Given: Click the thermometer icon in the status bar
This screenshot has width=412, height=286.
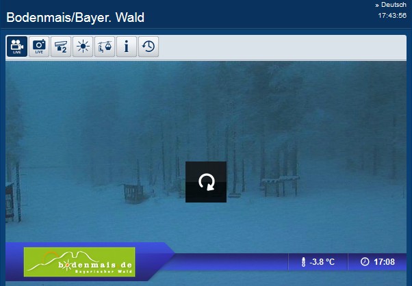Looking at the screenshot, I should (303, 262).
